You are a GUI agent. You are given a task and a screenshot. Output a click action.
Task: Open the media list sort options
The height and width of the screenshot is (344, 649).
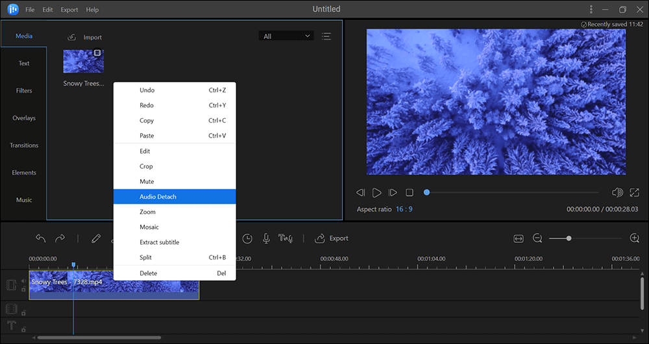click(x=326, y=36)
